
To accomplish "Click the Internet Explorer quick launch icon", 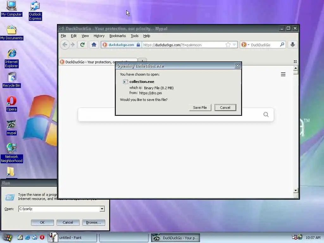I will coord(27,237).
